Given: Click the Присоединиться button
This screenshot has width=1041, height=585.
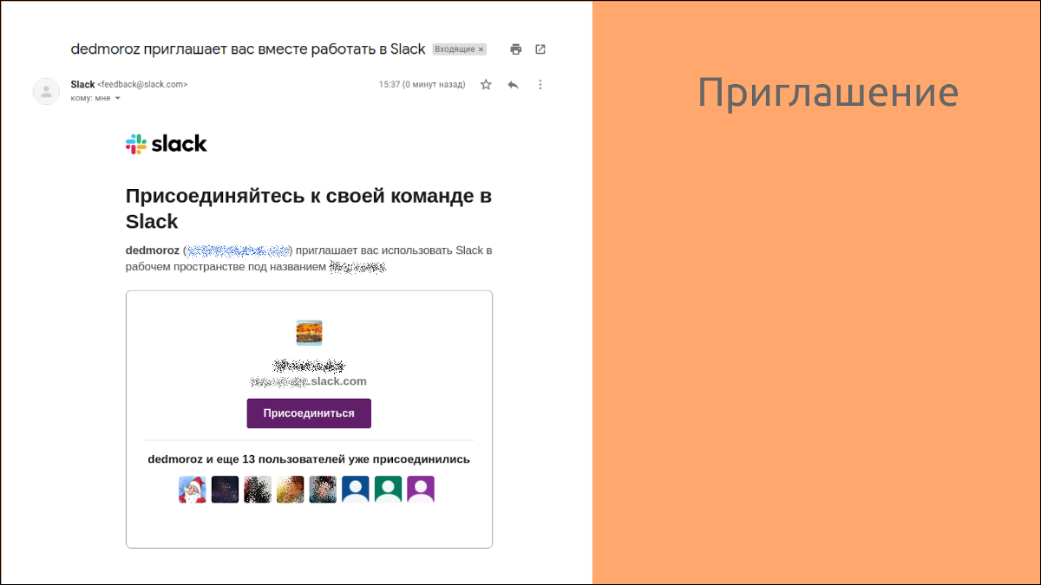Looking at the screenshot, I should tap(309, 413).
